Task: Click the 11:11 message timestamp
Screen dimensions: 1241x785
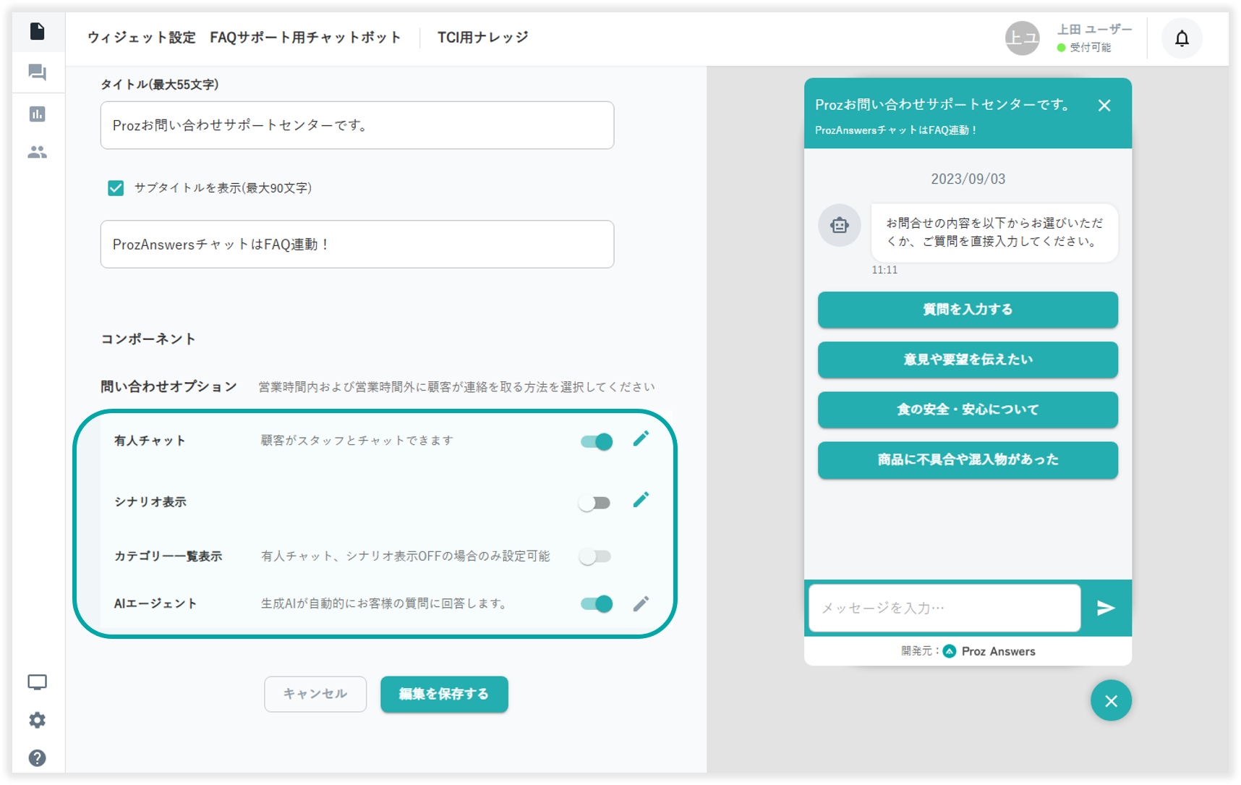Action: (884, 270)
